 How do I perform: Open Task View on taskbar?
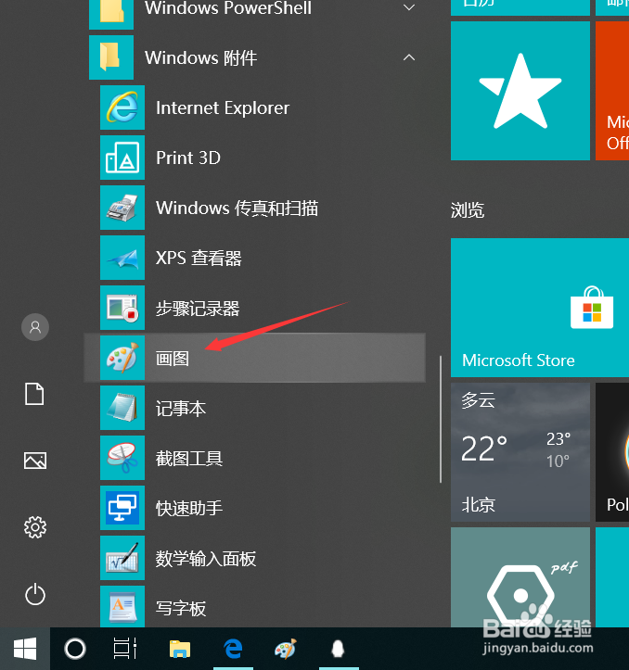pos(125,649)
